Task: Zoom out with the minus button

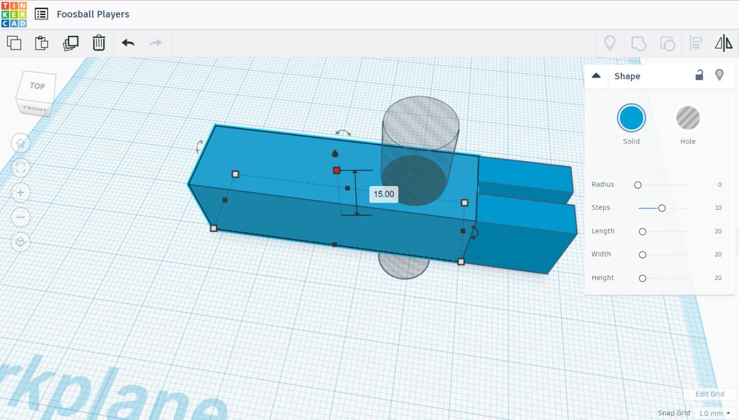Action: click(21, 217)
